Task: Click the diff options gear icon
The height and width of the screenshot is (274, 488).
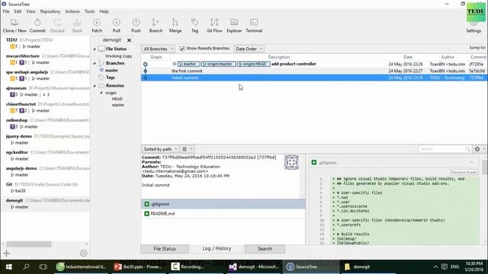Action: coord(477,149)
